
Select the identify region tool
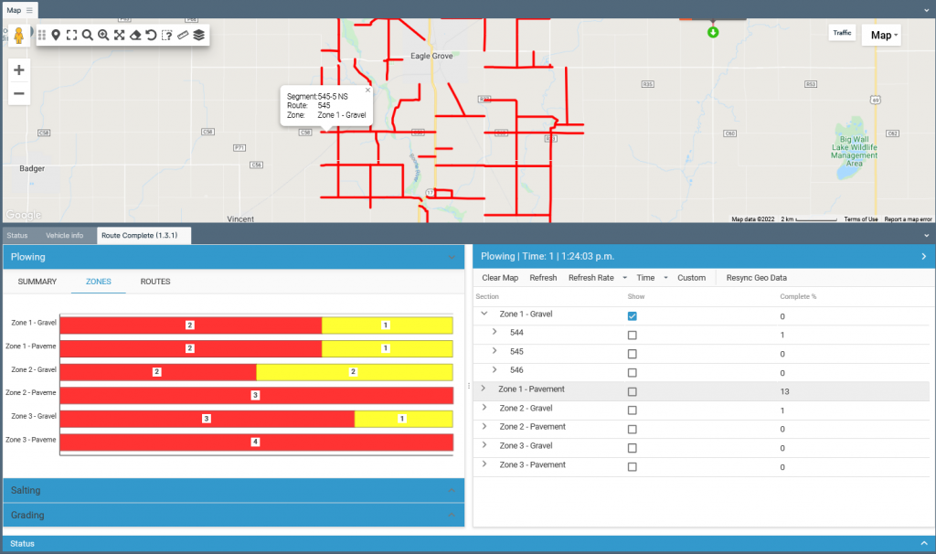click(166, 36)
